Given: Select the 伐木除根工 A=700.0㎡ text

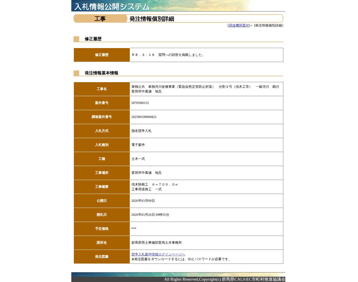Looking at the screenshot, I should [155, 184].
